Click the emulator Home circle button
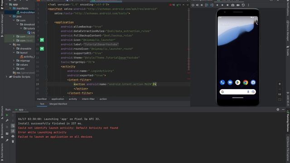This screenshot has height=163, width=290. tap(222, 5)
